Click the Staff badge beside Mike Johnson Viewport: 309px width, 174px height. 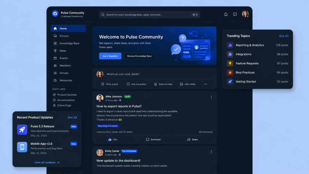pyautogui.click(x=127, y=97)
